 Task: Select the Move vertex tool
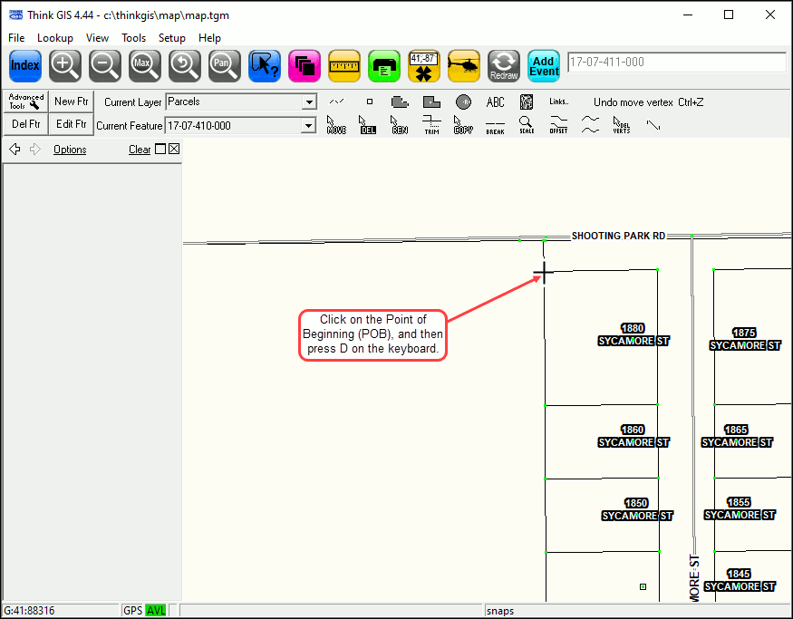[x=336, y=124]
